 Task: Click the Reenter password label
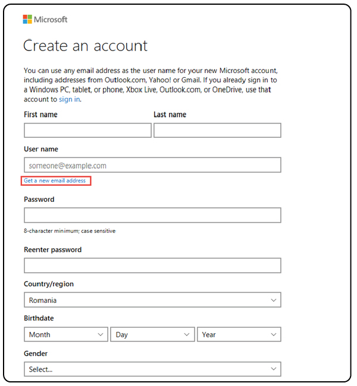coord(52,249)
